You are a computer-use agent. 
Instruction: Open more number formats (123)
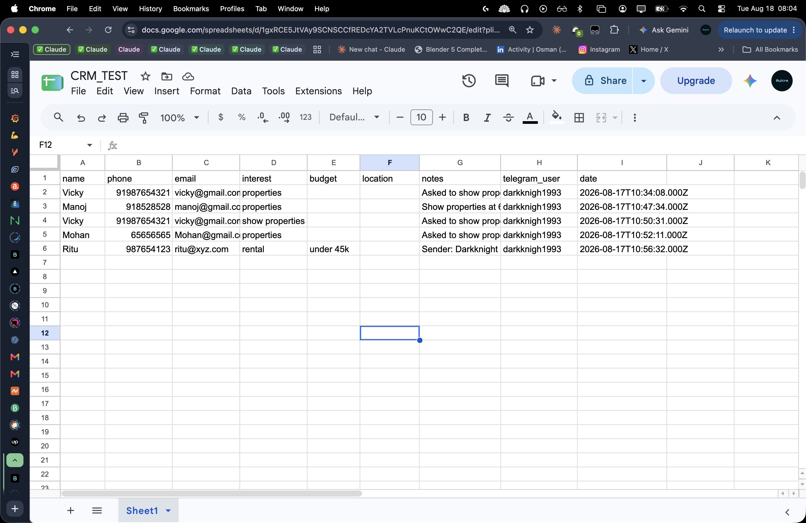point(305,117)
